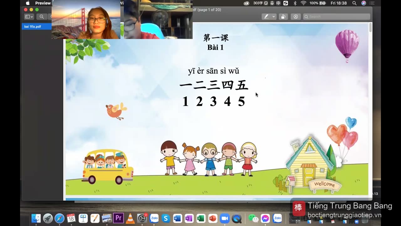Image resolution: width=401 pixels, height=226 pixels.
Task: Launch Safari from the Dock
Action: tap(60, 218)
